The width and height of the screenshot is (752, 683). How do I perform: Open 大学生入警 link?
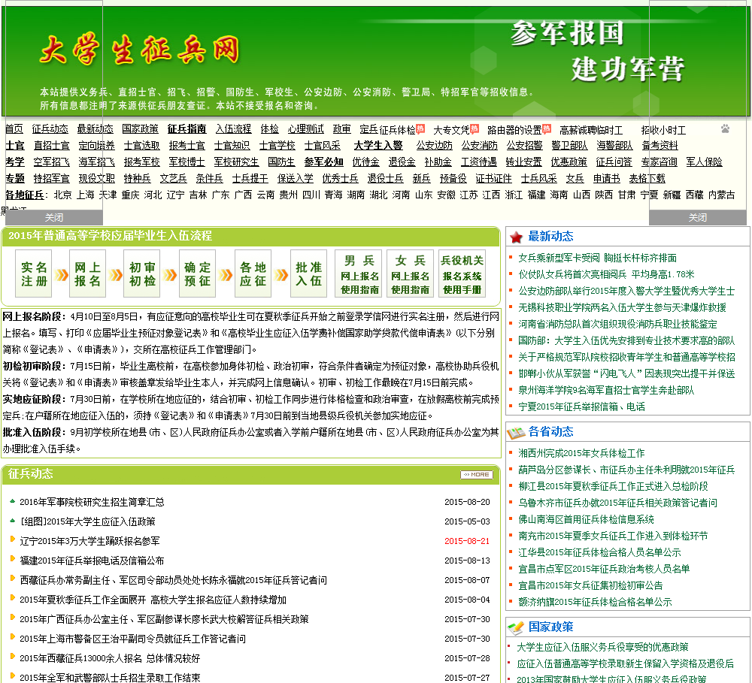[x=378, y=145]
